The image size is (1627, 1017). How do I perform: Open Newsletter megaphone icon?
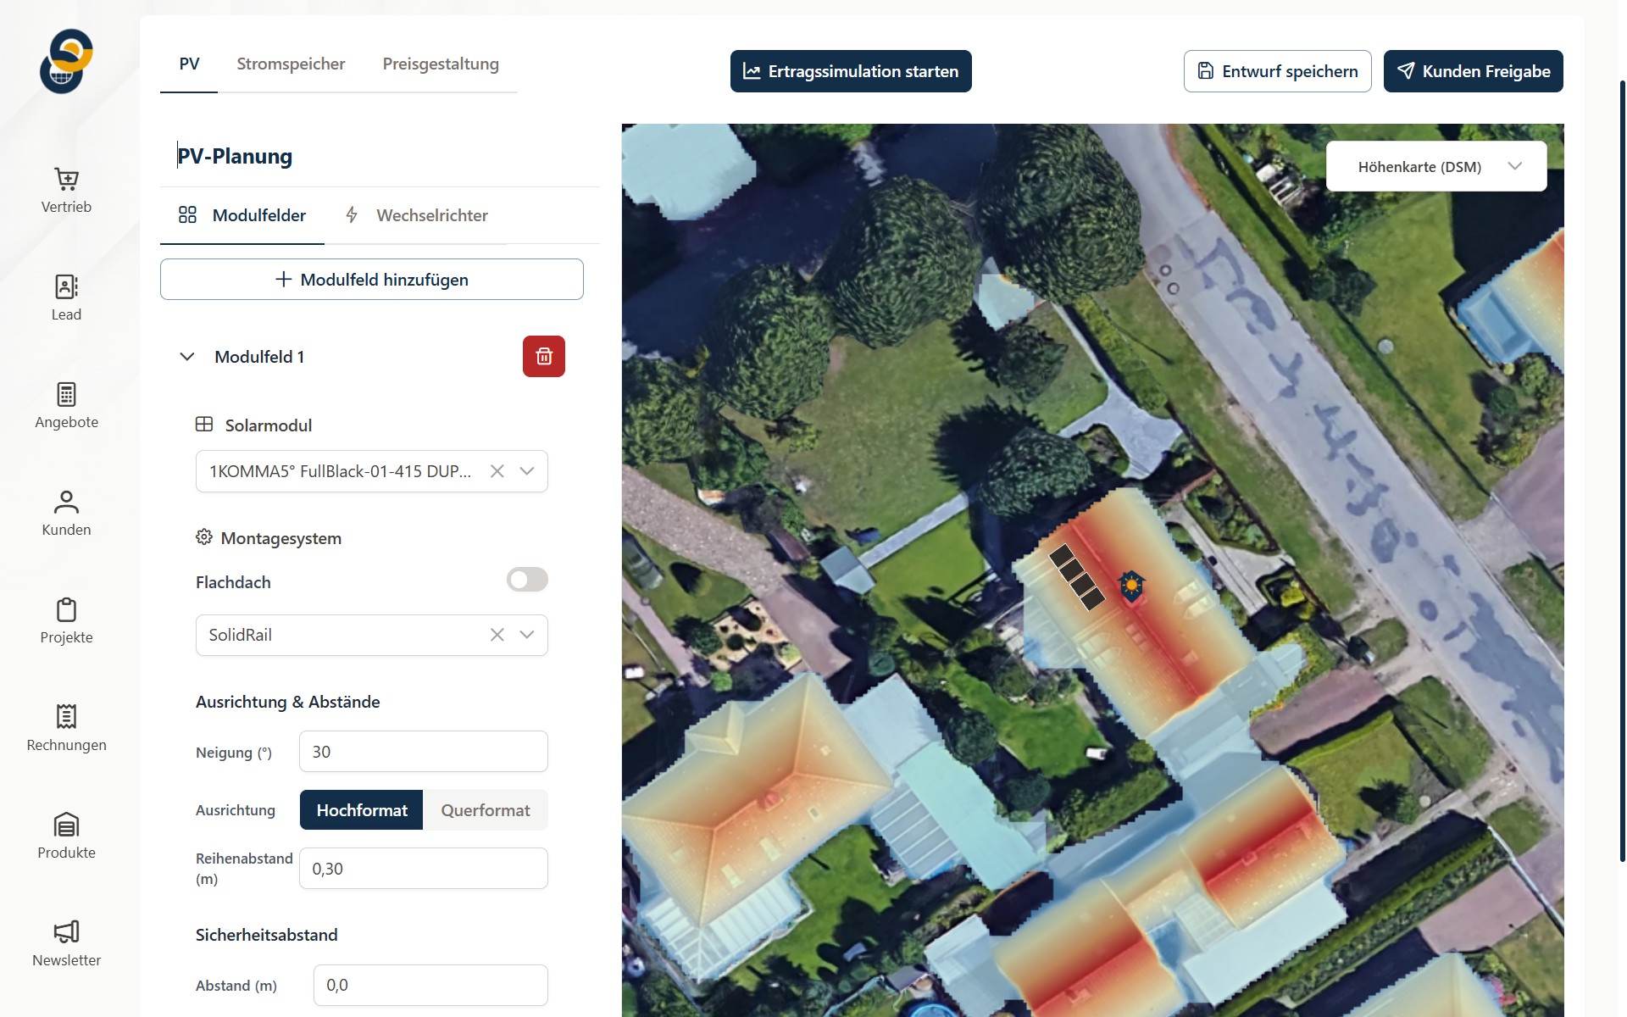[66, 932]
